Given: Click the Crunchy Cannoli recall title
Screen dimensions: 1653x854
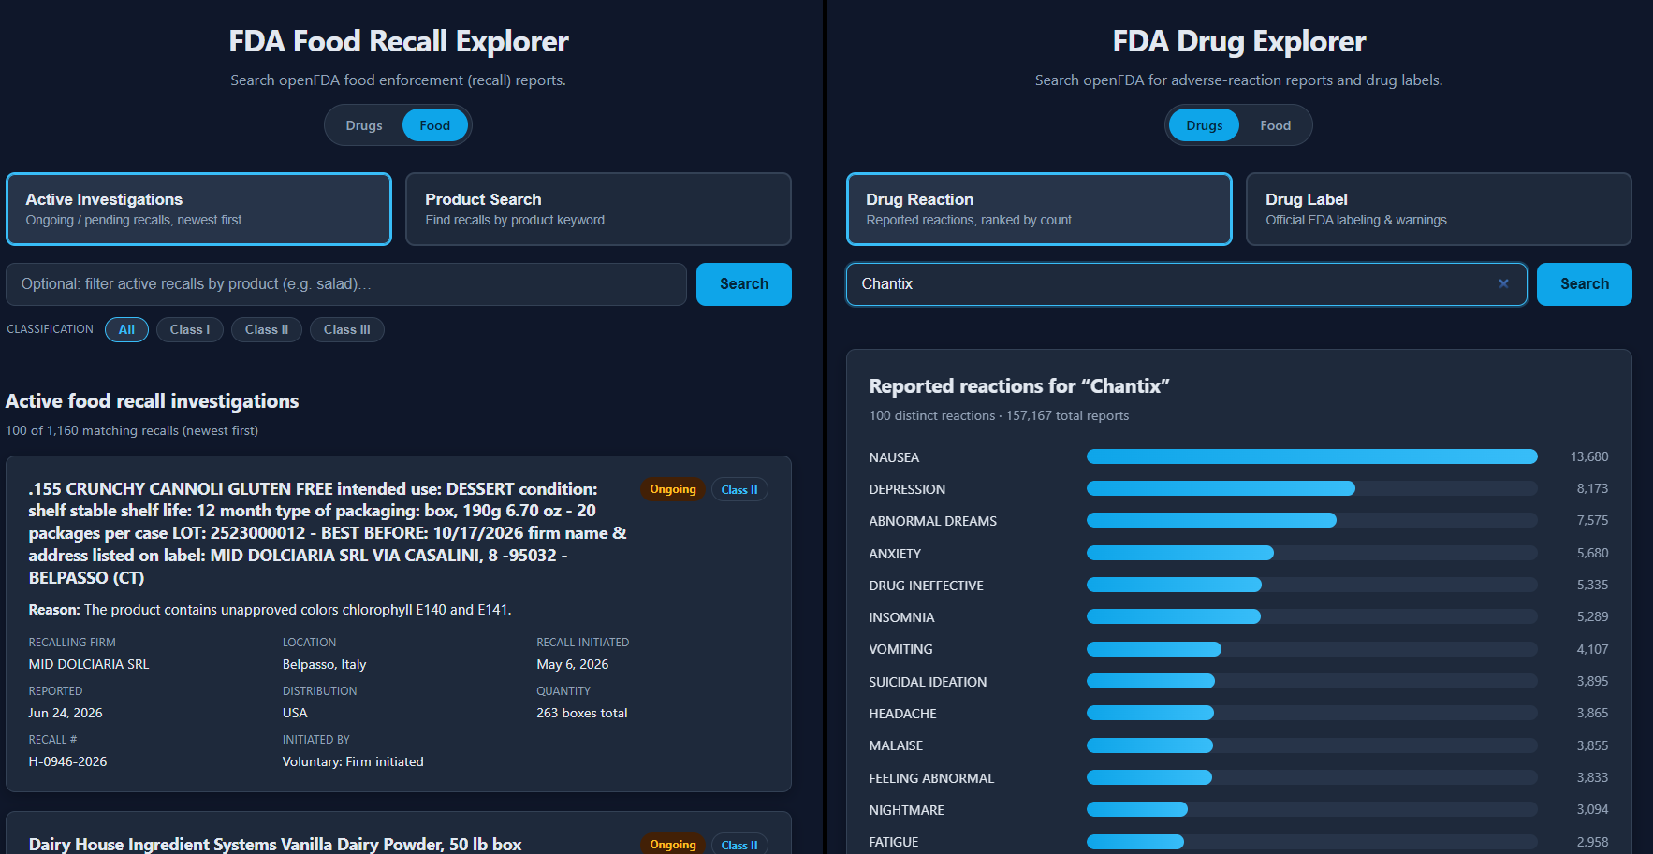Looking at the screenshot, I should pyautogui.click(x=328, y=533).
